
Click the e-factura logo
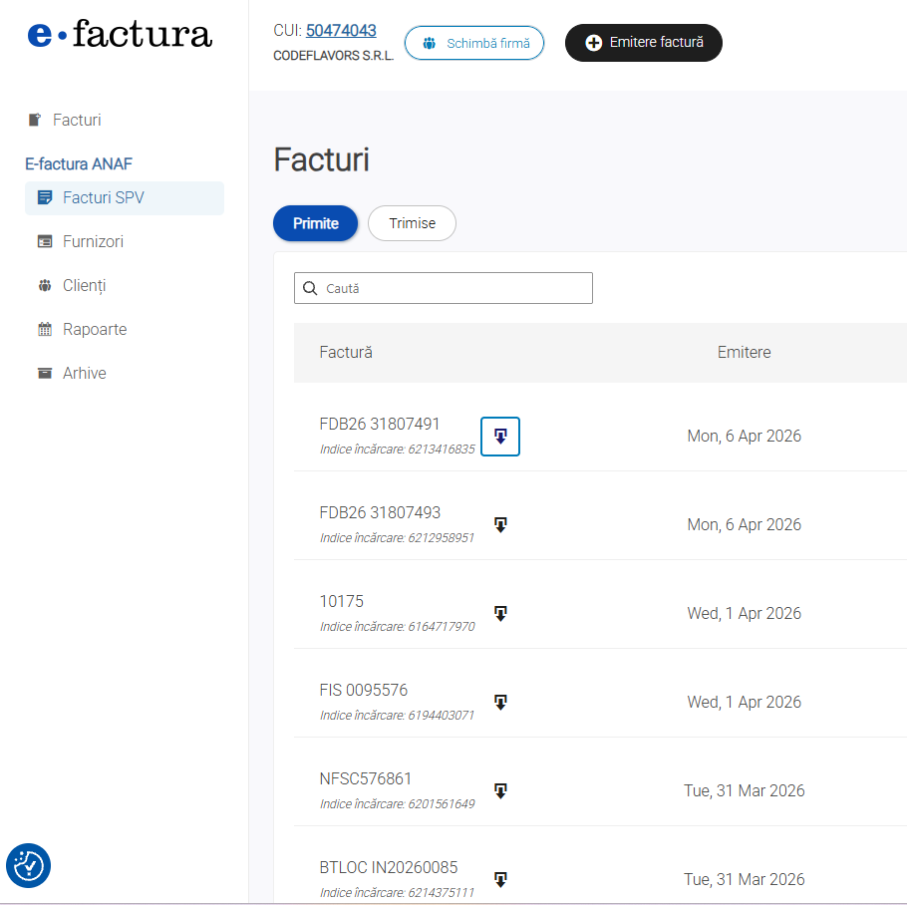[x=120, y=35]
